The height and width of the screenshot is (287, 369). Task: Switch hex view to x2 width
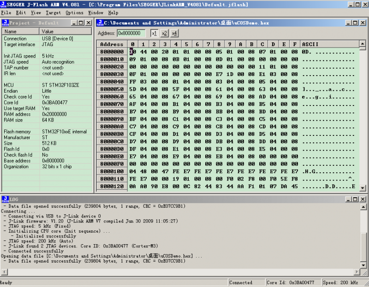tap(164, 33)
